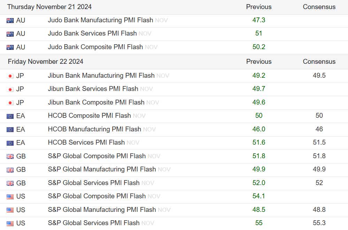Click Euro Area flag beside HCOB Composite PMI
Image resolution: width=348 pixels, height=230 pixels.
click(x=10, y=116)
